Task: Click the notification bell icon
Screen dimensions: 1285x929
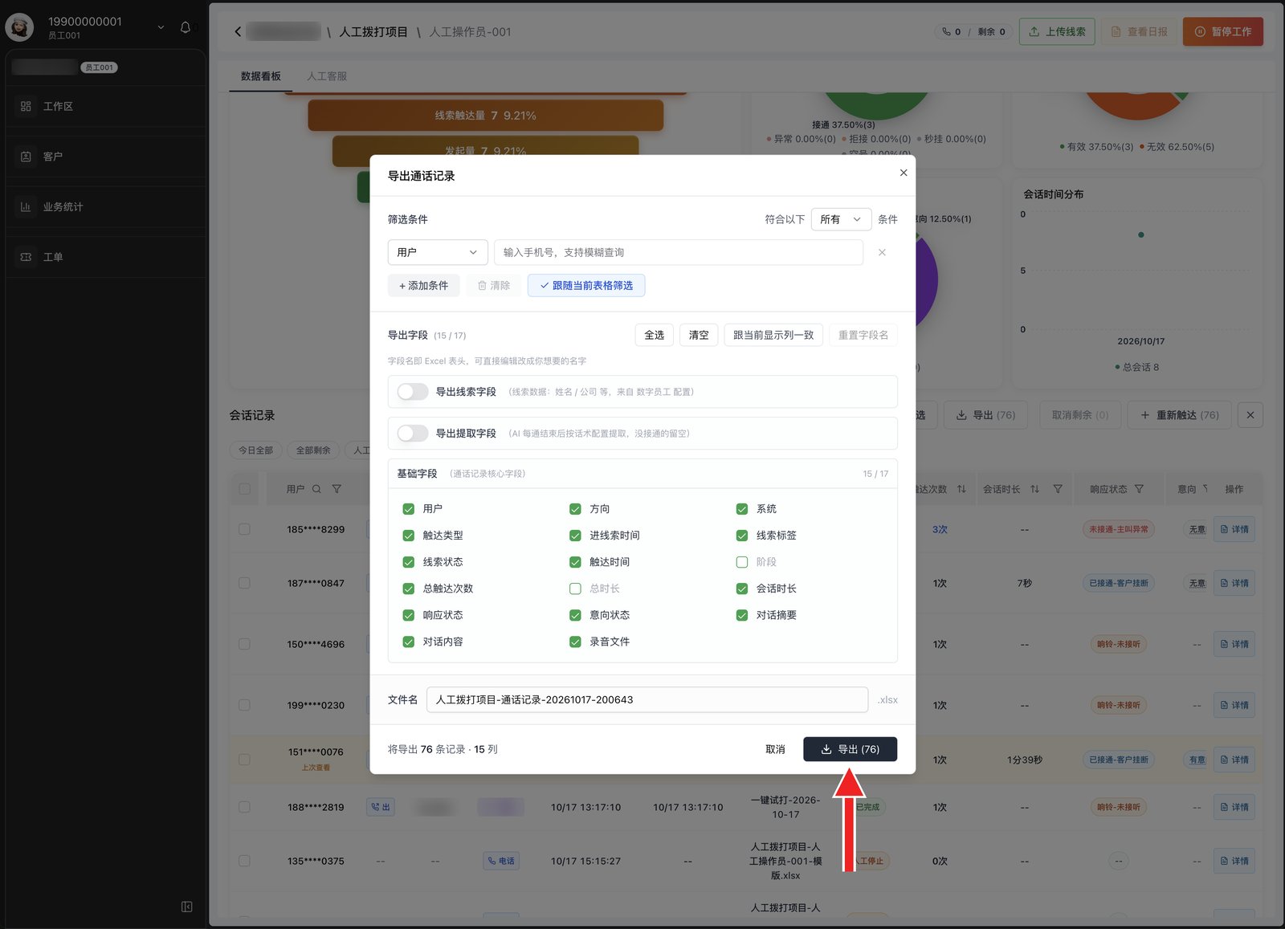Action: click(x=186, y=27)
